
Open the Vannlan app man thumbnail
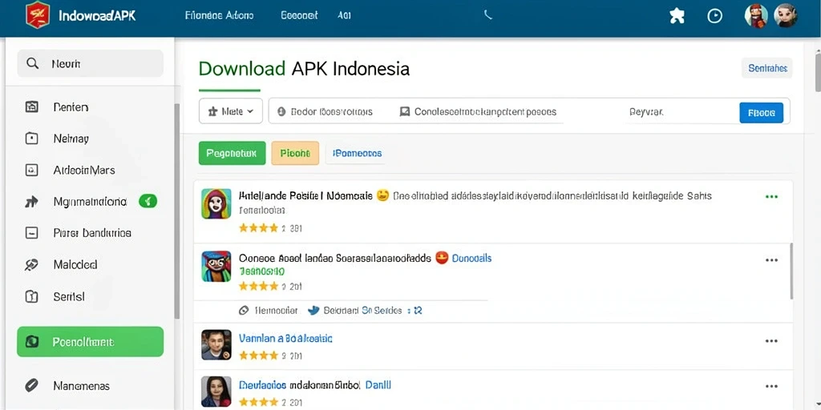pos(216,344)
